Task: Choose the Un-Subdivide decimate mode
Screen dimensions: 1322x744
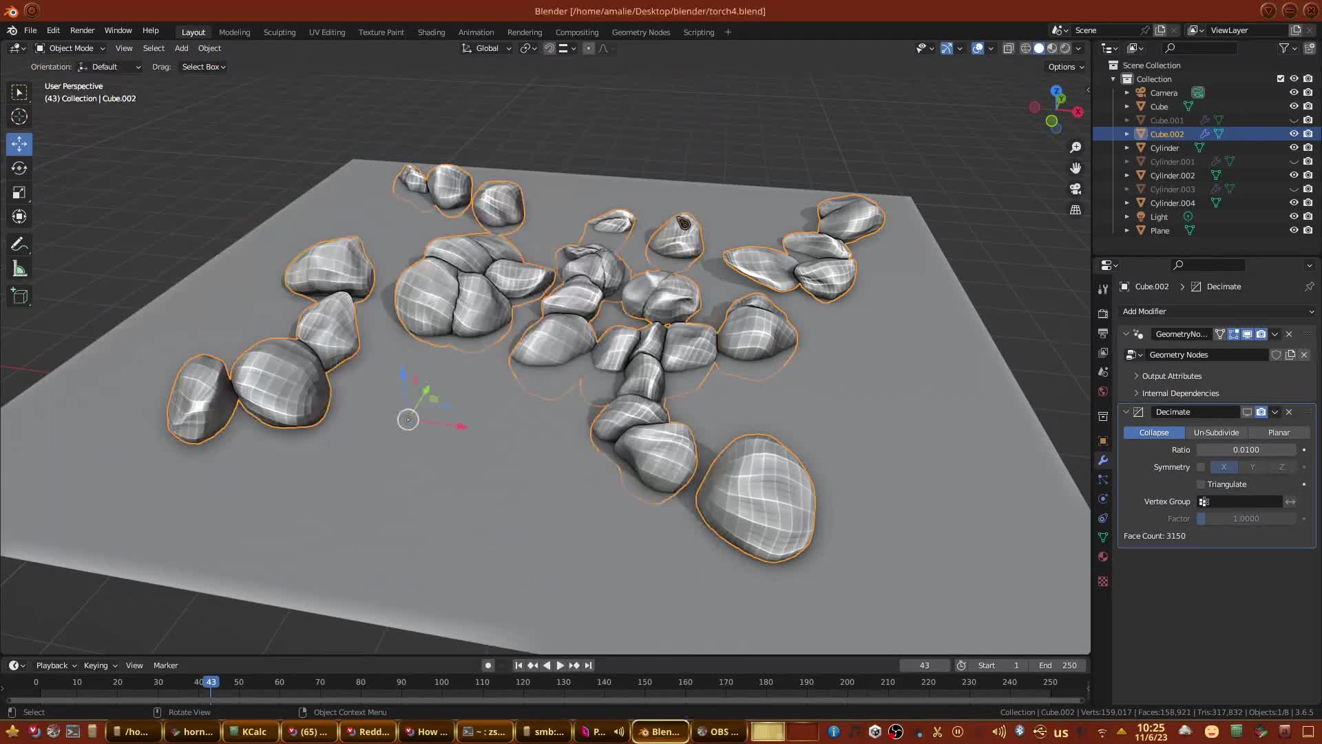Action: (1216, 433)
